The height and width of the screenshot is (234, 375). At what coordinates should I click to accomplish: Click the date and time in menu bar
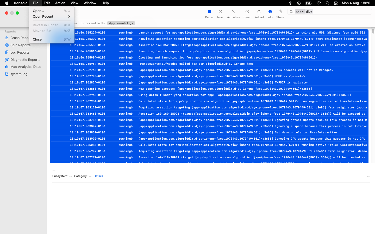[356, 3]
